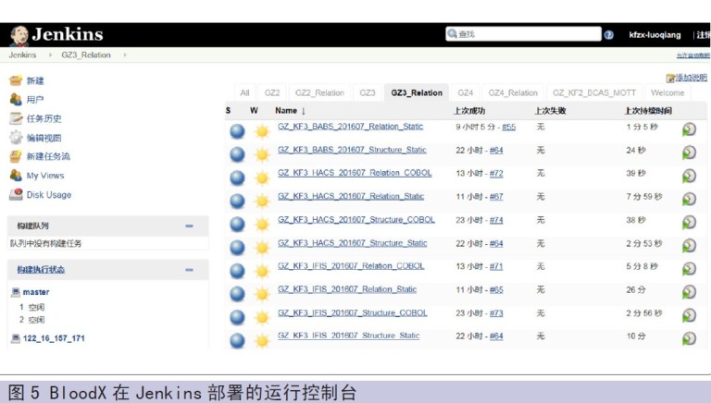Switch to the All view tab
The height and width of the screenshot is (403, 711).
coord(244,92)
